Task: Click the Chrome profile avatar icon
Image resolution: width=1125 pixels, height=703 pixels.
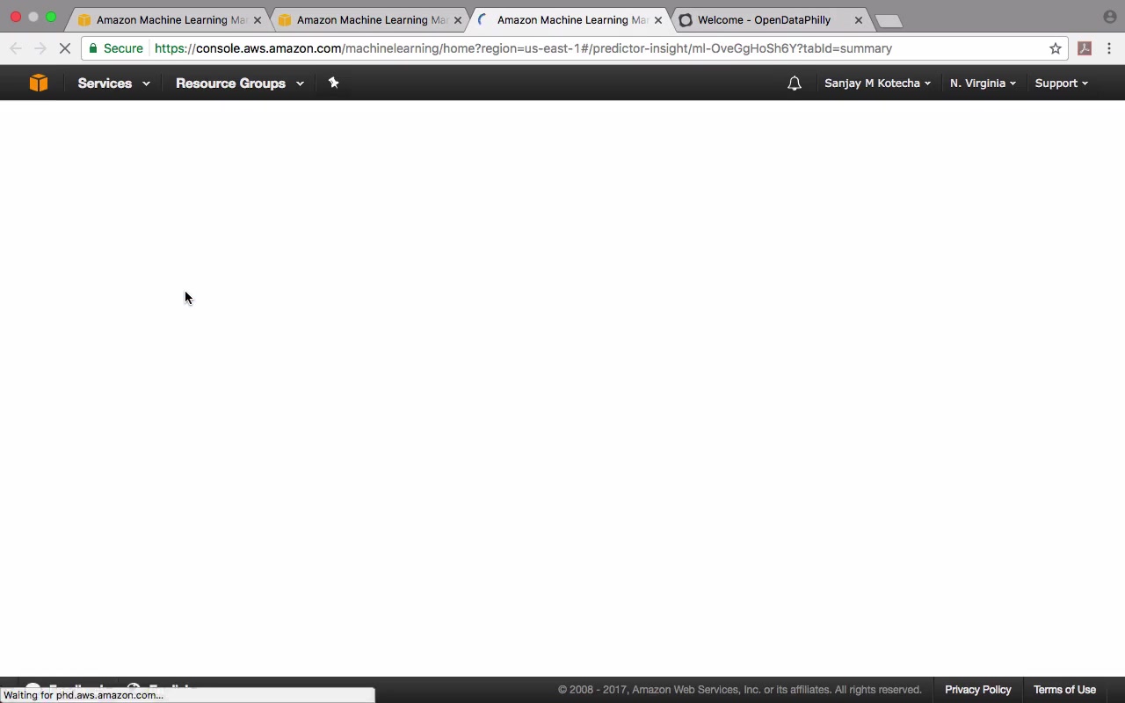Action: [x=1109, y=17]
